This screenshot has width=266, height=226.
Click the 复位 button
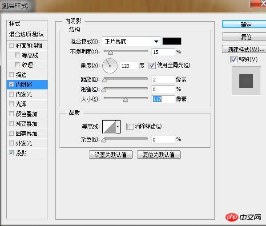point(244,36)
